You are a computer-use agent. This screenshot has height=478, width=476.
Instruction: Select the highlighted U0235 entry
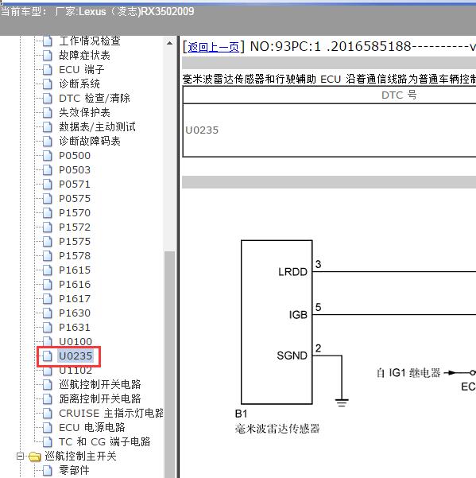[x=75, y=356]
